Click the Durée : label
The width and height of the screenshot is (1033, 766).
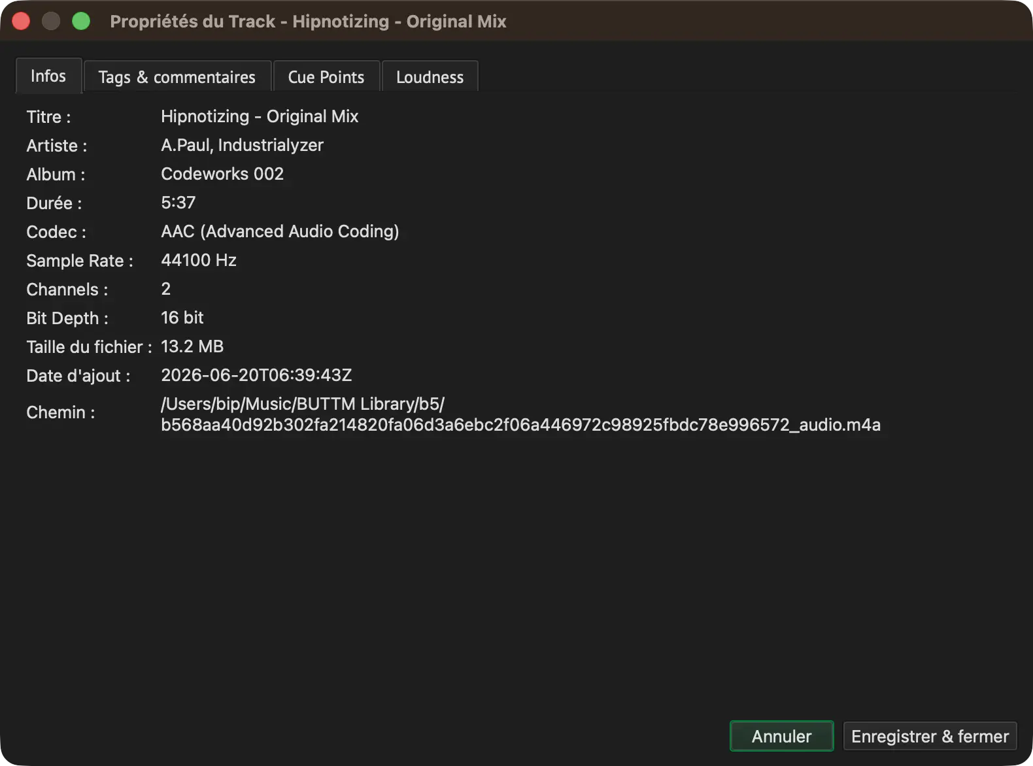pos(54,203)
